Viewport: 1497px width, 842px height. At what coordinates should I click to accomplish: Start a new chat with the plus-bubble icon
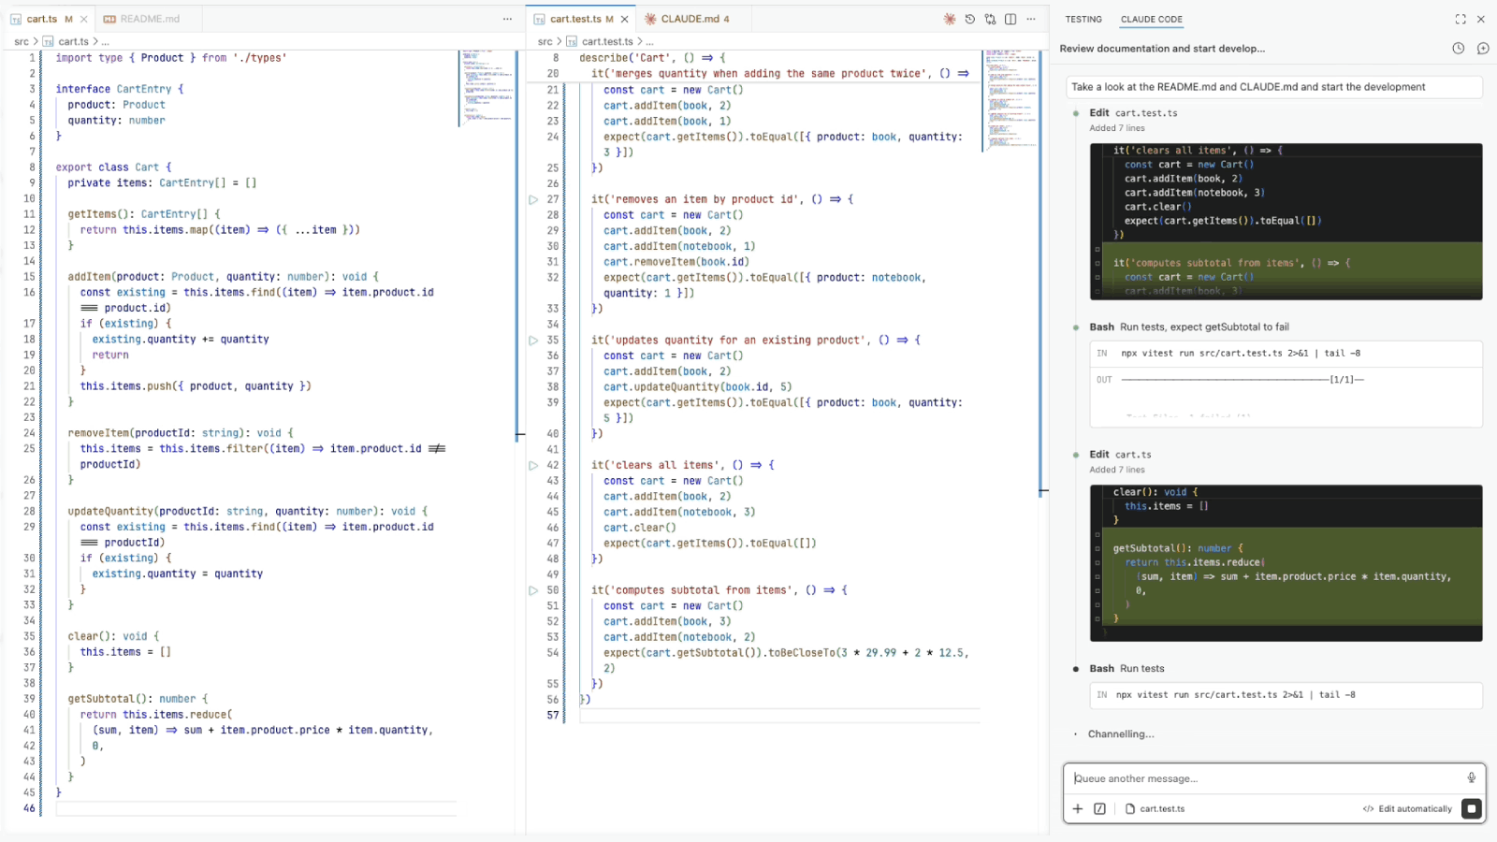pyautogui.click(x=1482, y=48)
